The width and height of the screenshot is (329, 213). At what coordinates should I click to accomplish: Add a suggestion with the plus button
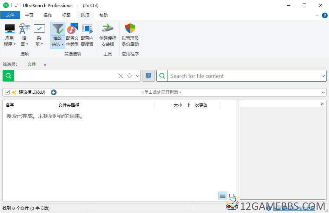54,92
